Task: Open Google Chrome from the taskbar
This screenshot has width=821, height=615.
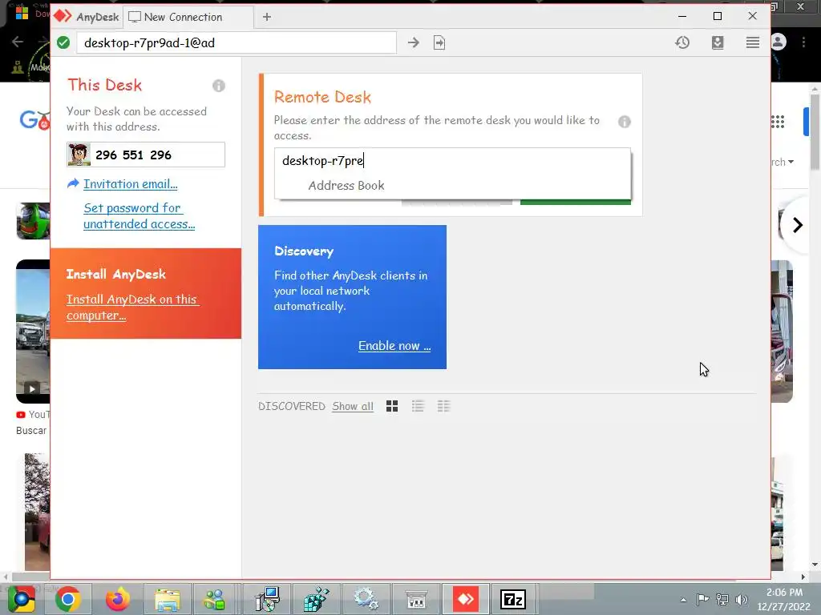Action: tap(67, 599)
